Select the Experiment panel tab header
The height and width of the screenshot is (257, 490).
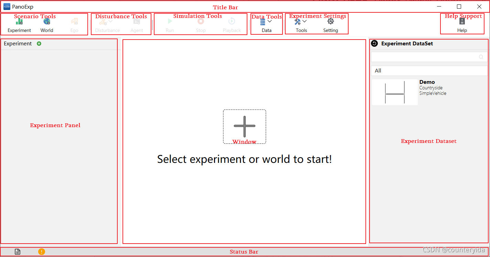[18, 44]
